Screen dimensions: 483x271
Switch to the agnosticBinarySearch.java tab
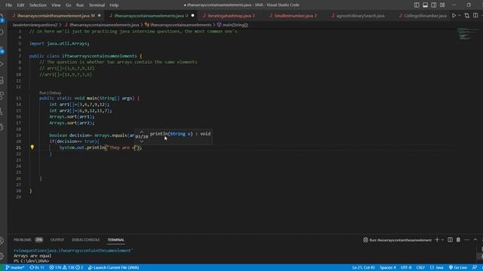pyautogui.click(x=361, y=15)
